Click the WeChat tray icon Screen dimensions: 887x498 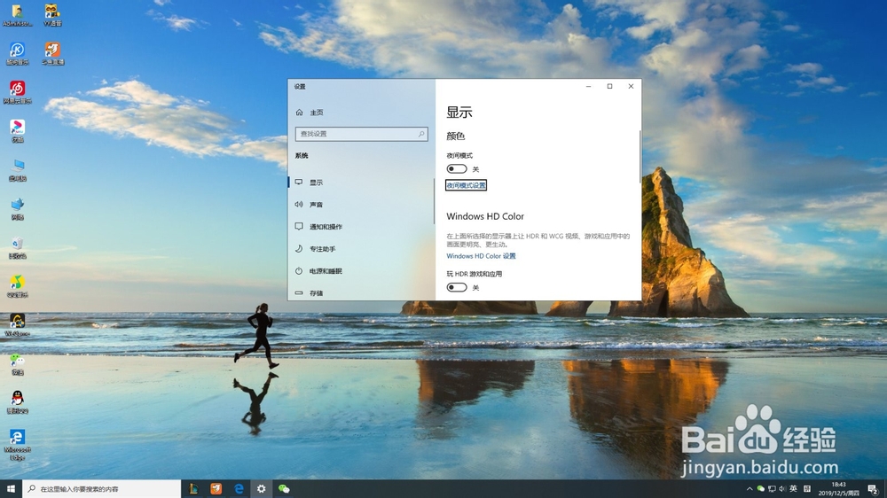click(761, 489)
